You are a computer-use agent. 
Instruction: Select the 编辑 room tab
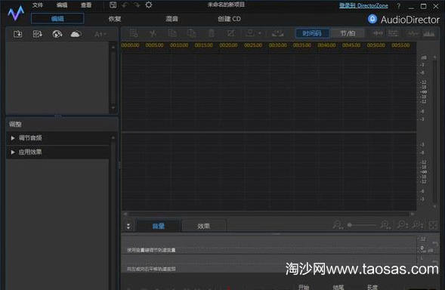[57, 19]
